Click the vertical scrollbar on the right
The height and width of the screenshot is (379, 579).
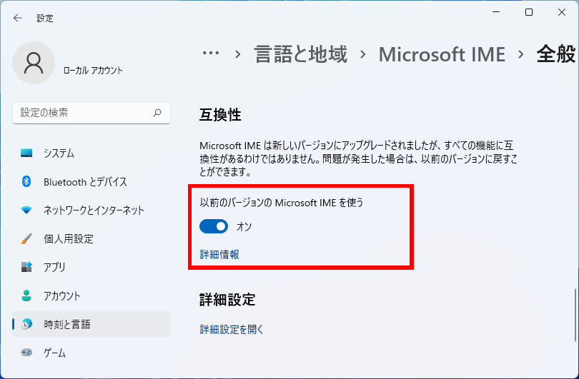point(575,315)
